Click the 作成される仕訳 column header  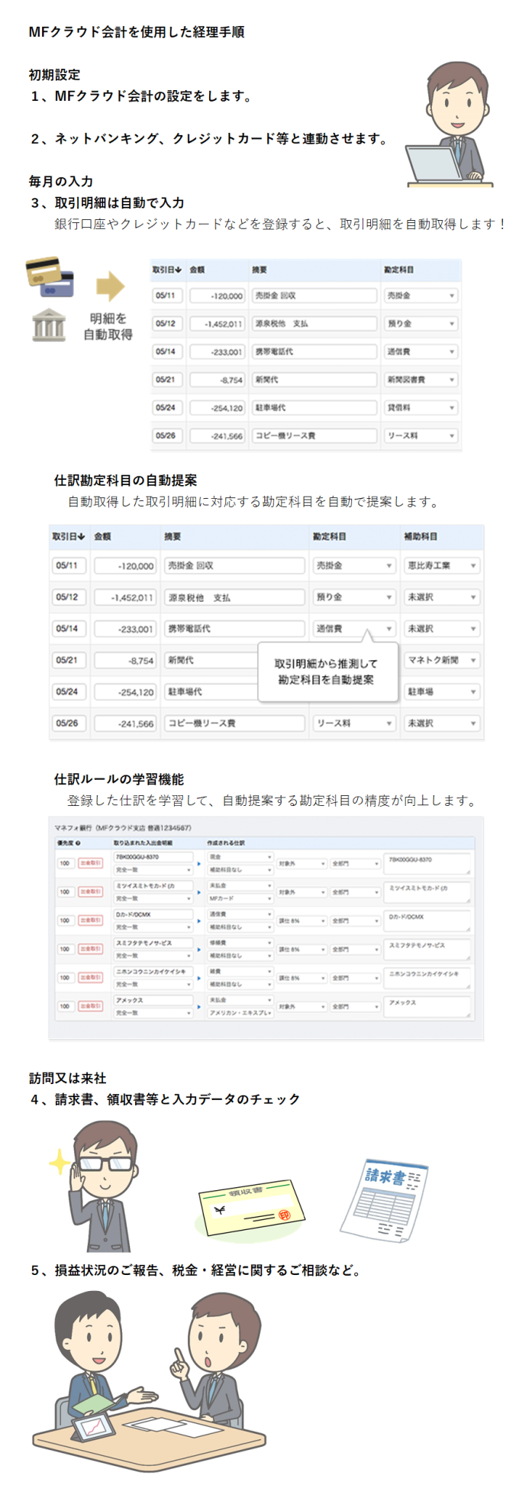pyautogui.click(x=226, y=843)
